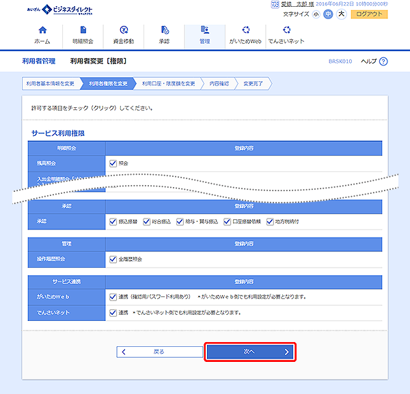
Task: Click the user avatar icon in header
Action: coord(275,5)
